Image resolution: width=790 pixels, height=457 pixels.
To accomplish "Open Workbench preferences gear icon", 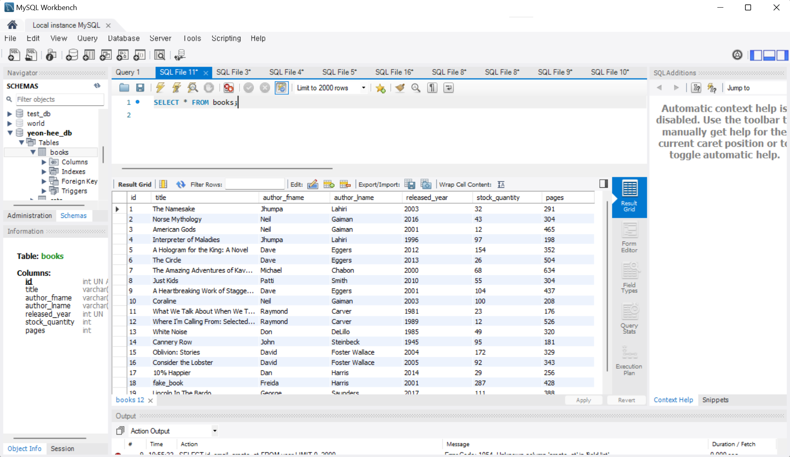I will coord(737,55).
